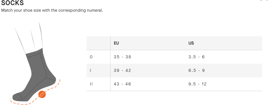The width and height of the screenshot is (271, 106).
Task: Click the US 3.5 - 6 cell
Action: (x=196, y=57)
